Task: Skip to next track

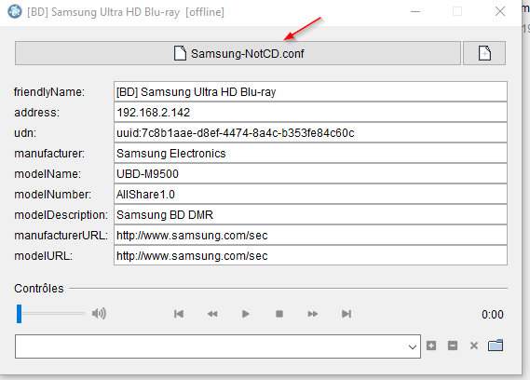Action: pyautogui.click(x=347, y=314)
